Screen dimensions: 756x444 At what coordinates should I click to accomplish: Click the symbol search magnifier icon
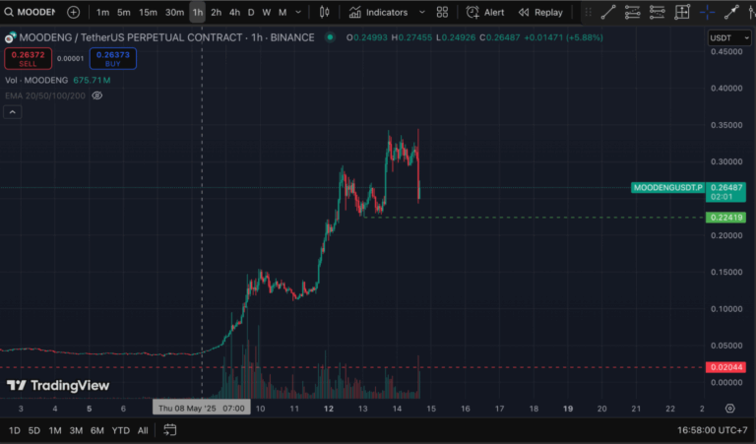point(9,12)
